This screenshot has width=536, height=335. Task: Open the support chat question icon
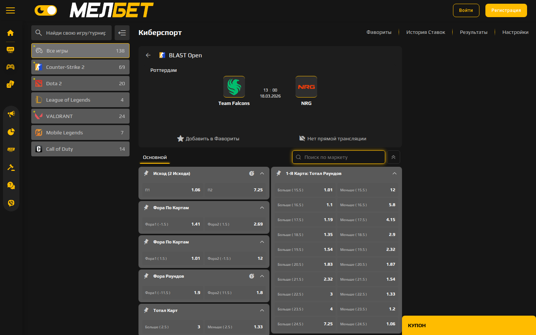click(x=11, y=185)
